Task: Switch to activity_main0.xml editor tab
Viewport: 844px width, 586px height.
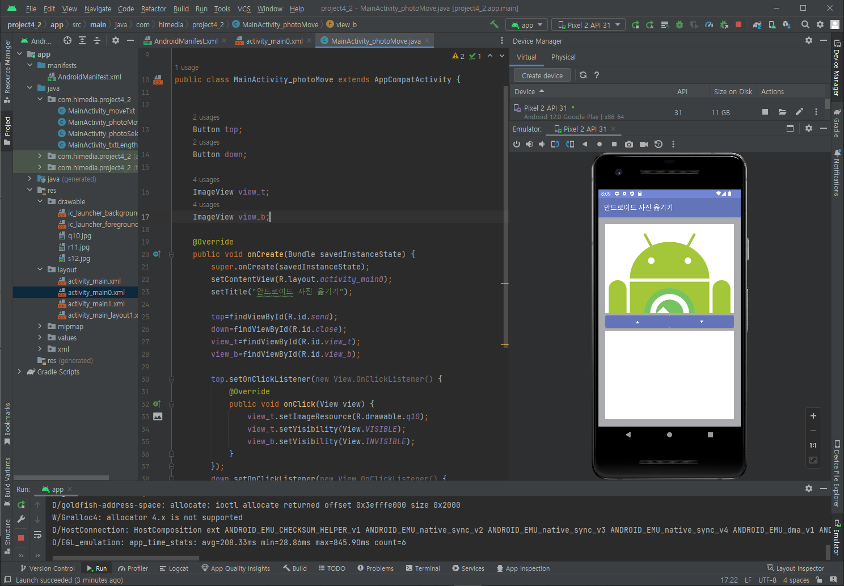Action: tap(274, 41)
